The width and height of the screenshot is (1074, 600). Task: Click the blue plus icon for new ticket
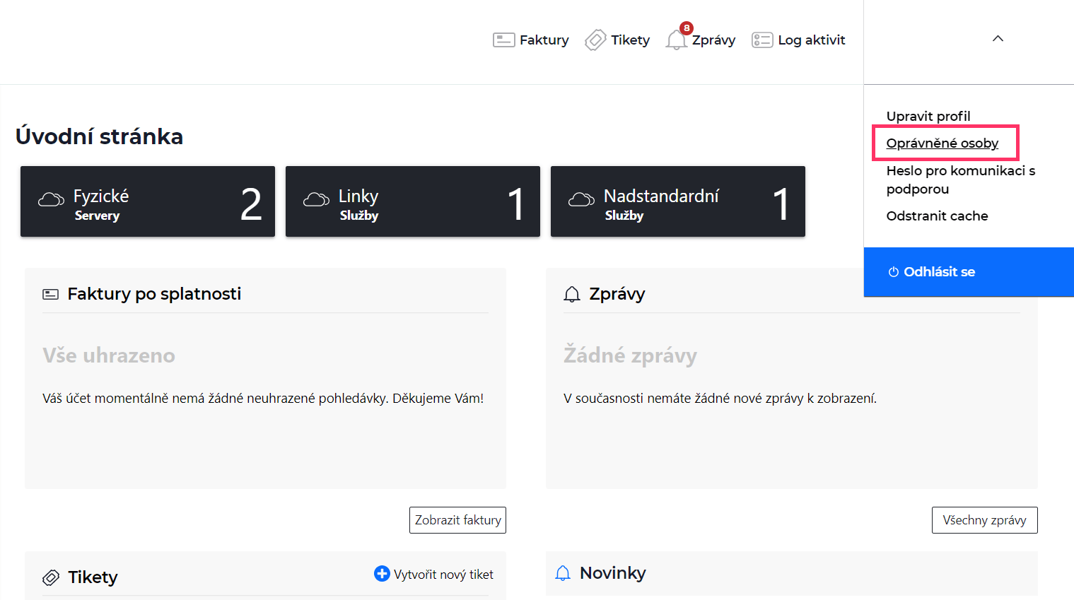point(382,574)
